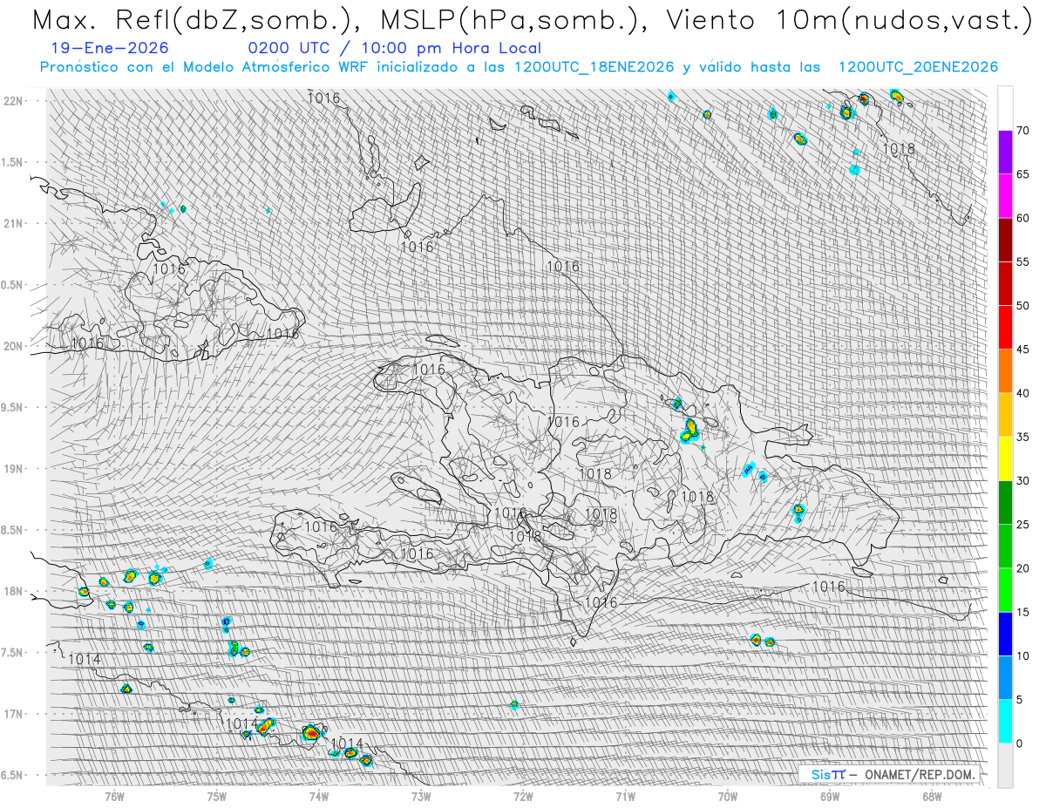The height and width of the screenshot is (808, 1046).
Task: Click the '76W' longitude label
Action: click(114, 796)
